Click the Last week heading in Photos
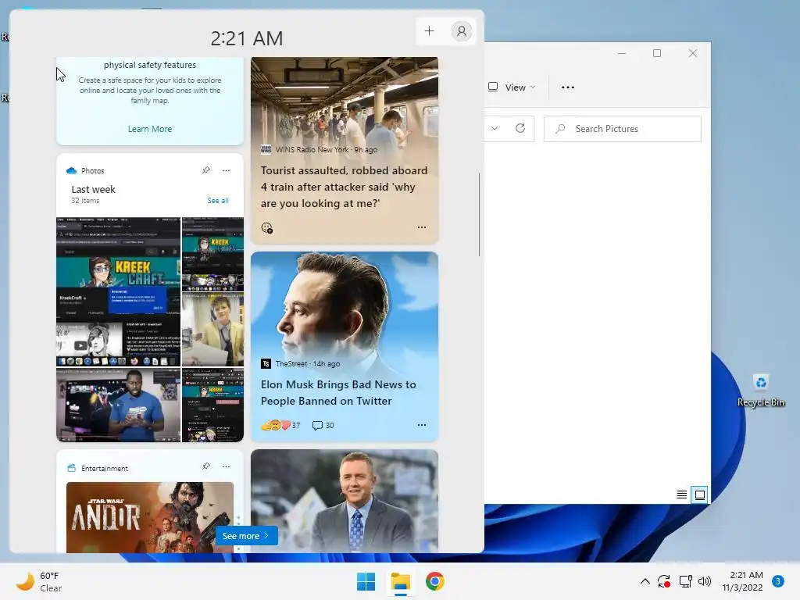Viewport: 800px width, 600px height. (94, 189)
